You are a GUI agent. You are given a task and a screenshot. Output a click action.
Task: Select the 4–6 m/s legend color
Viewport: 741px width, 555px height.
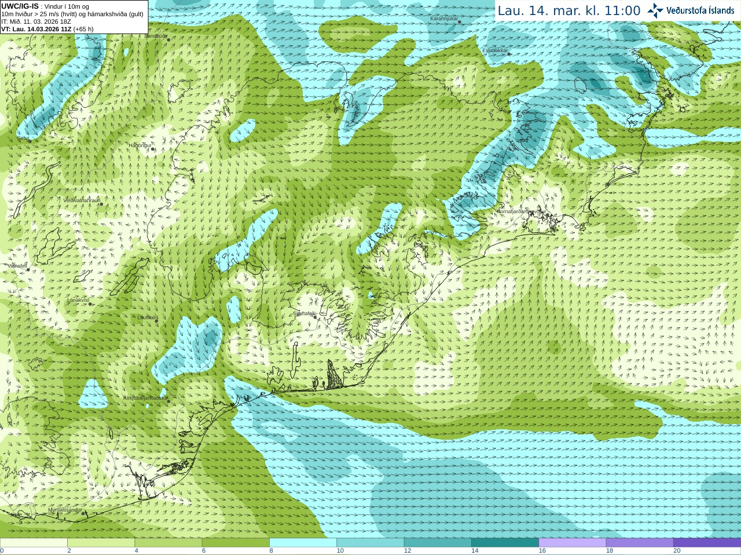(168, 542)
